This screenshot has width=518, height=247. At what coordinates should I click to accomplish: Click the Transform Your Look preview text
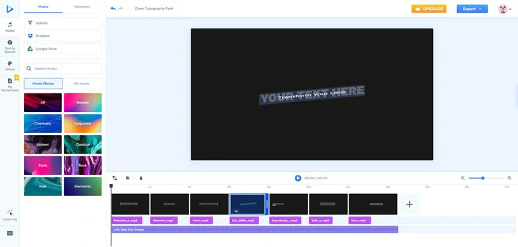312,95
